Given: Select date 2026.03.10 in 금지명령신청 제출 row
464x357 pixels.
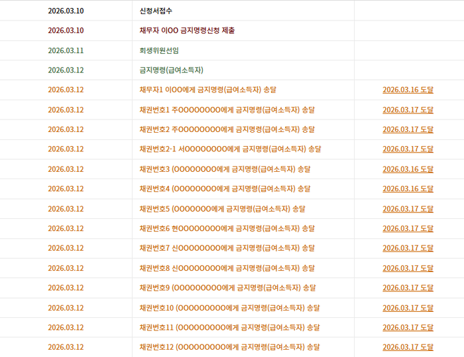Looking at the screenshot, I should point(66,31).
